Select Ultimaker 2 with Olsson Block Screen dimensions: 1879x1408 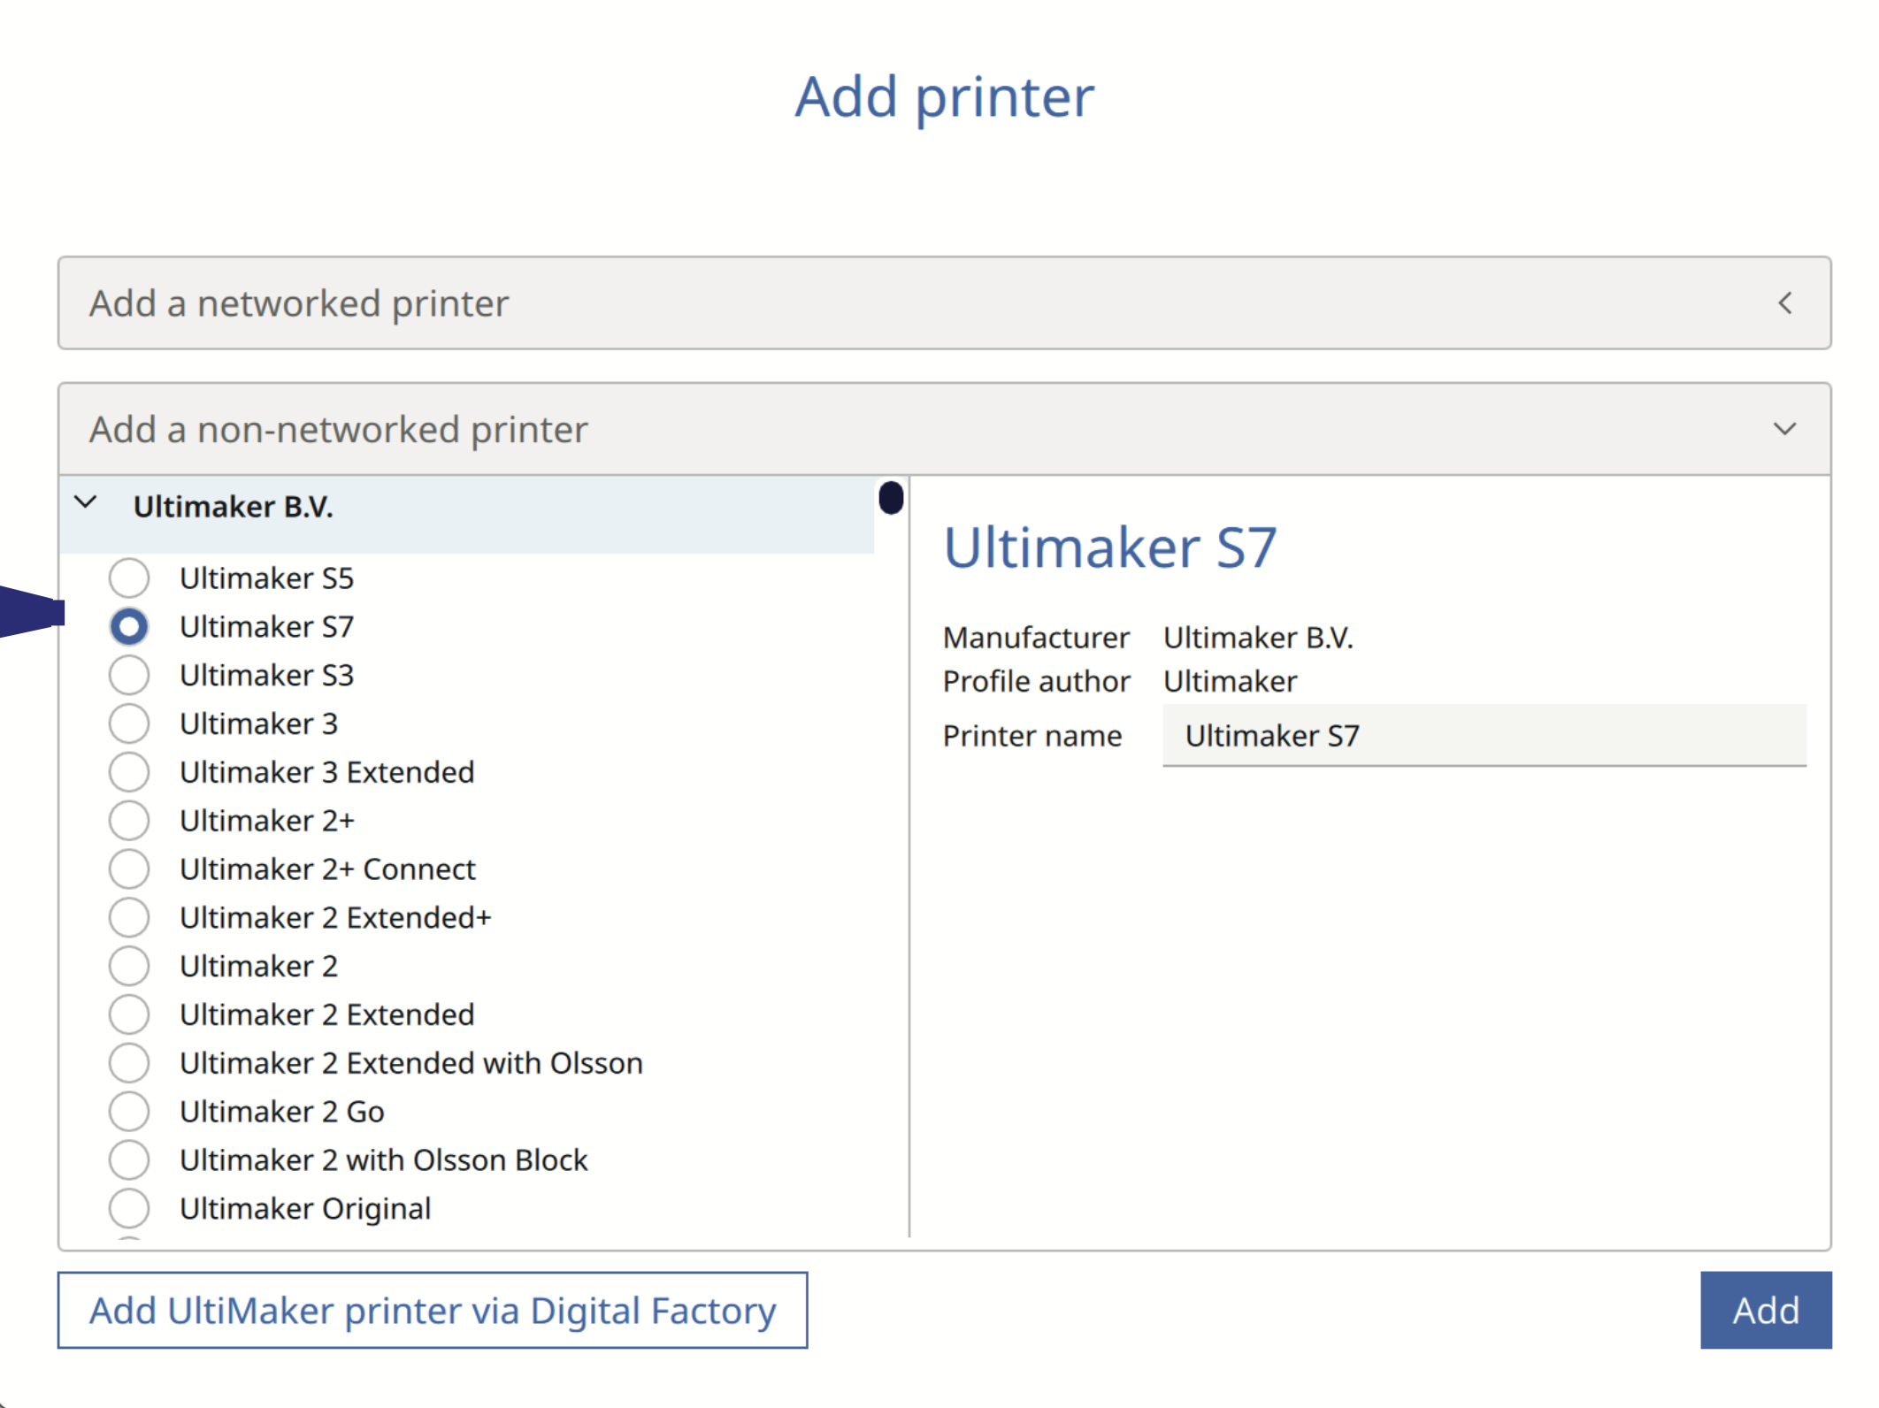click(129, 1160)
